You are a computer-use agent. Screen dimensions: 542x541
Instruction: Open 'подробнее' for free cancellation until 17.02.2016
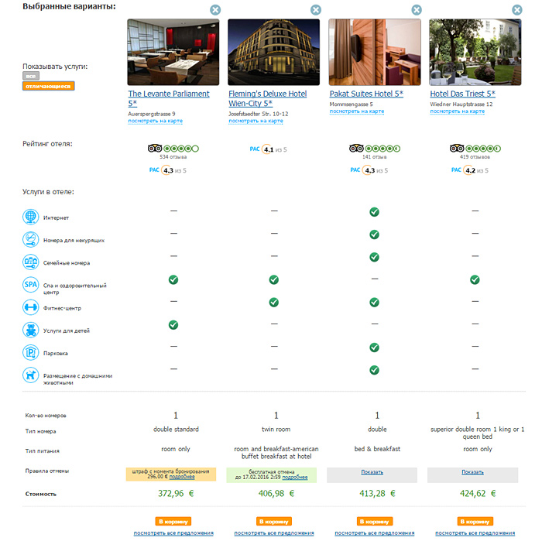tap(295, 477)
